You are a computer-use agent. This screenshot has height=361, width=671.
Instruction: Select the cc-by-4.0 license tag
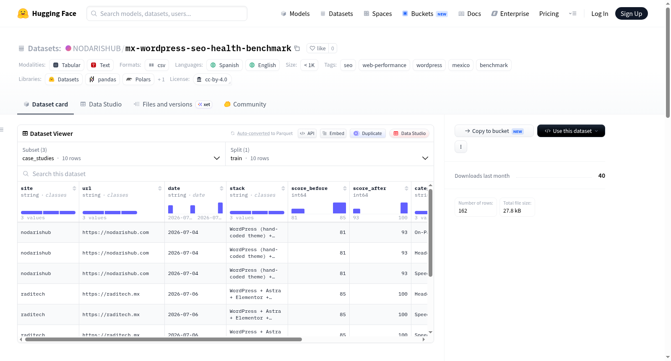212,79
